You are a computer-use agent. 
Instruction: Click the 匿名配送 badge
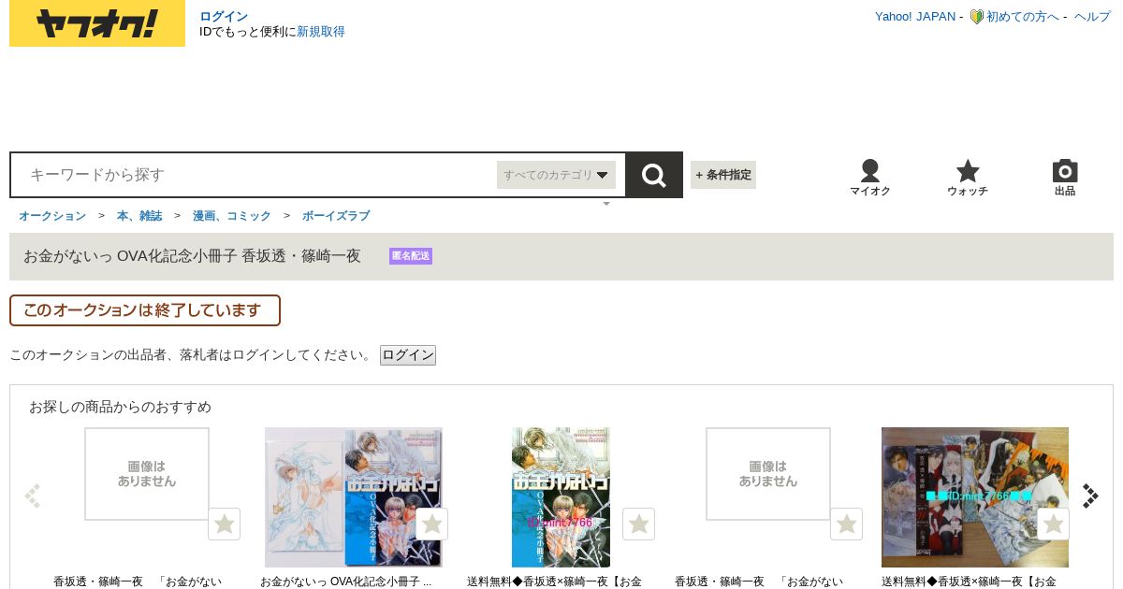click(x=411, y=256)
